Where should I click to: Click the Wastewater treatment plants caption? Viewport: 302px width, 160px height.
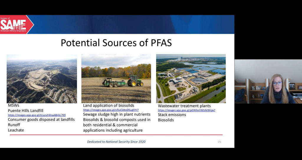(x=184, y=106)
